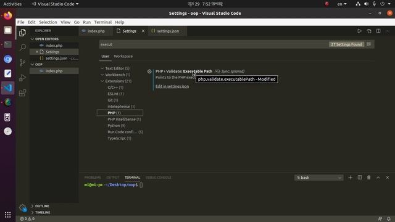The image size is (395, 222).
Task: Open the Explorer view in activity bar
Action: [22, 33]
